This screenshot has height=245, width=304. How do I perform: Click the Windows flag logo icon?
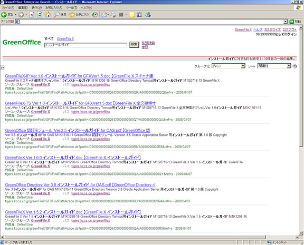tap(298, 7)
